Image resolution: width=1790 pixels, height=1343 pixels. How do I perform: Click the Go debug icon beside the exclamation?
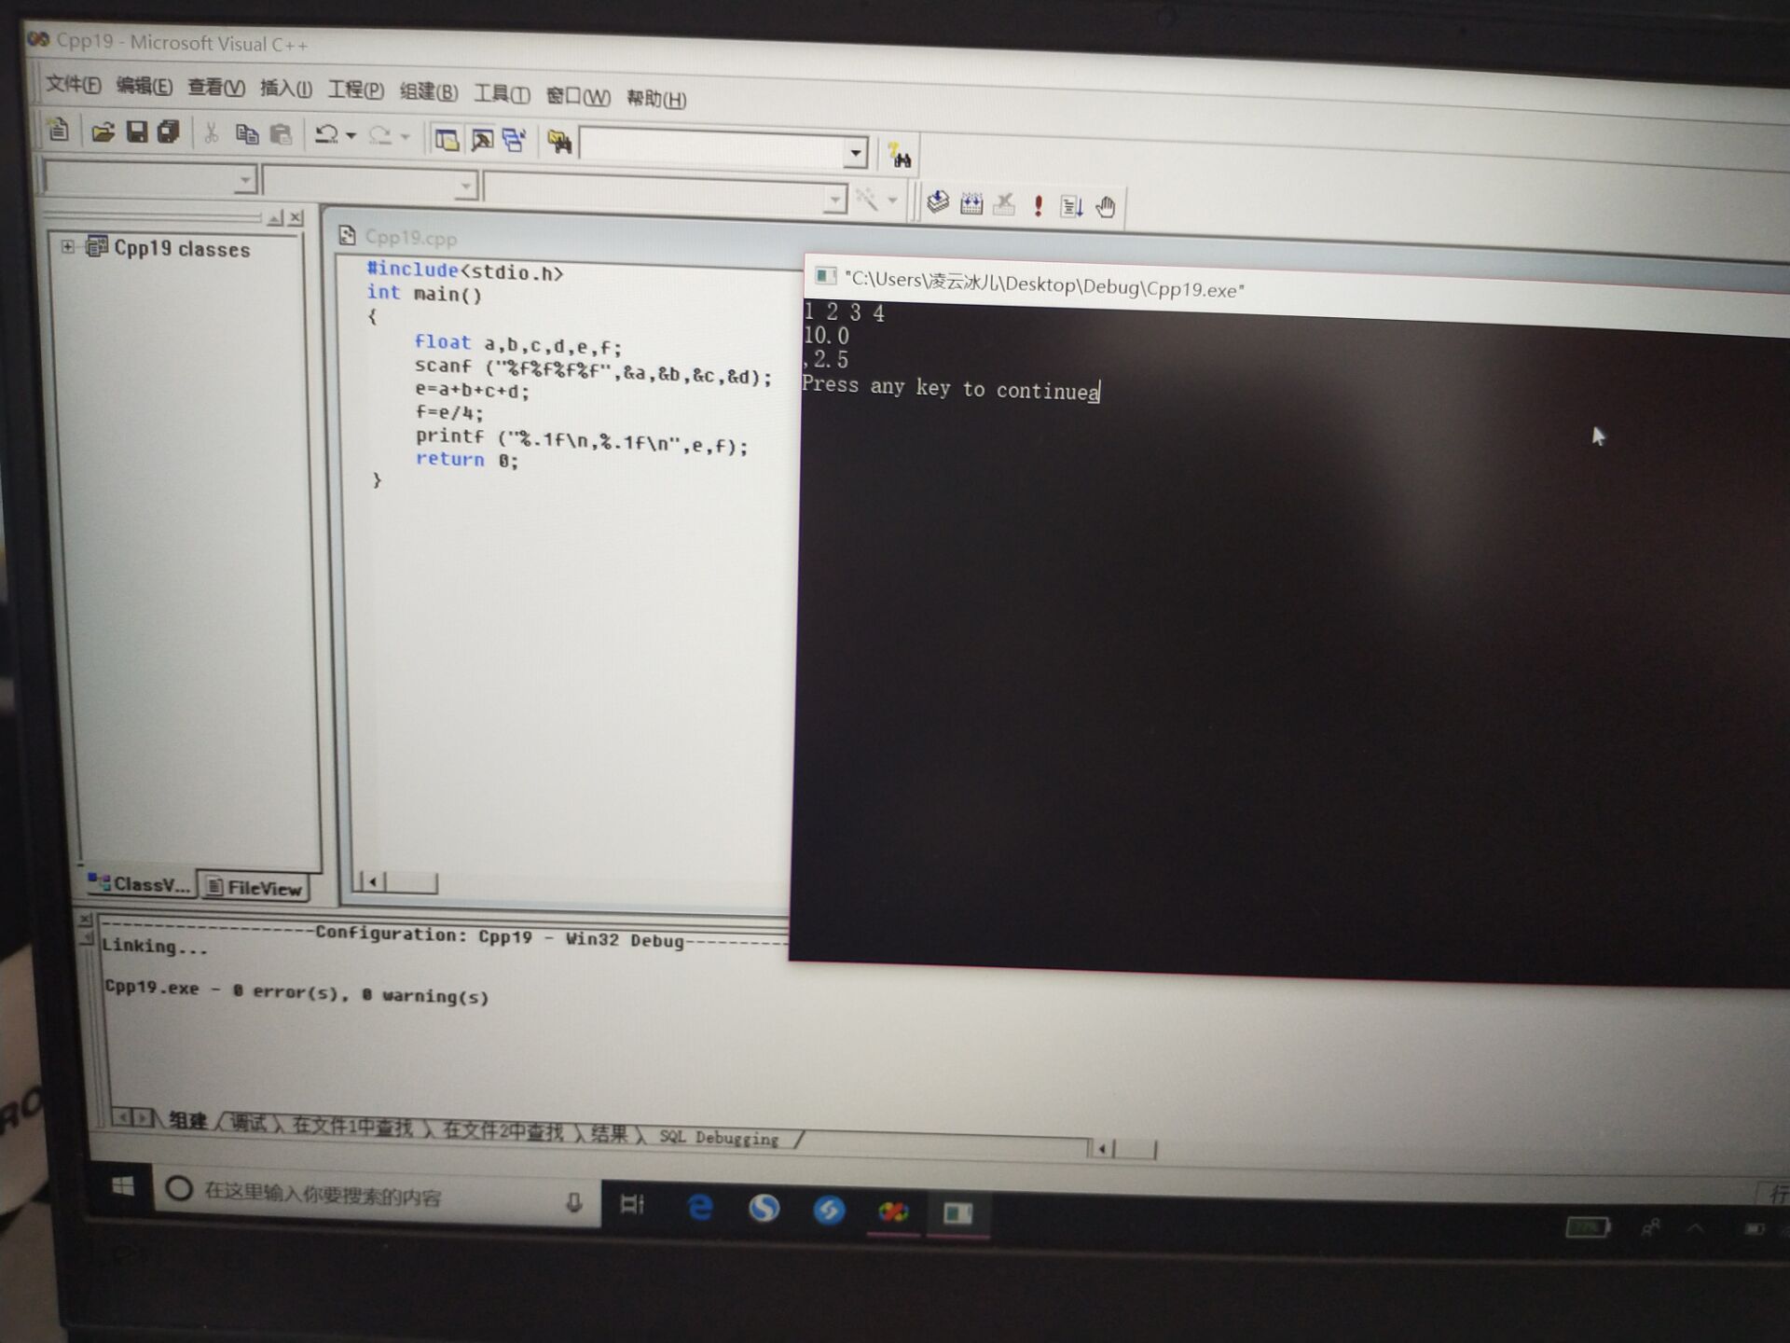[x=1071, y=206]
